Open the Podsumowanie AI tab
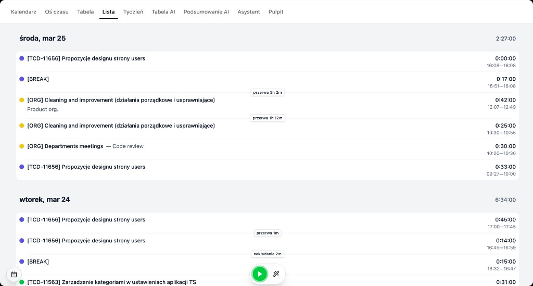The image size is (533, 286). [206, 11]
